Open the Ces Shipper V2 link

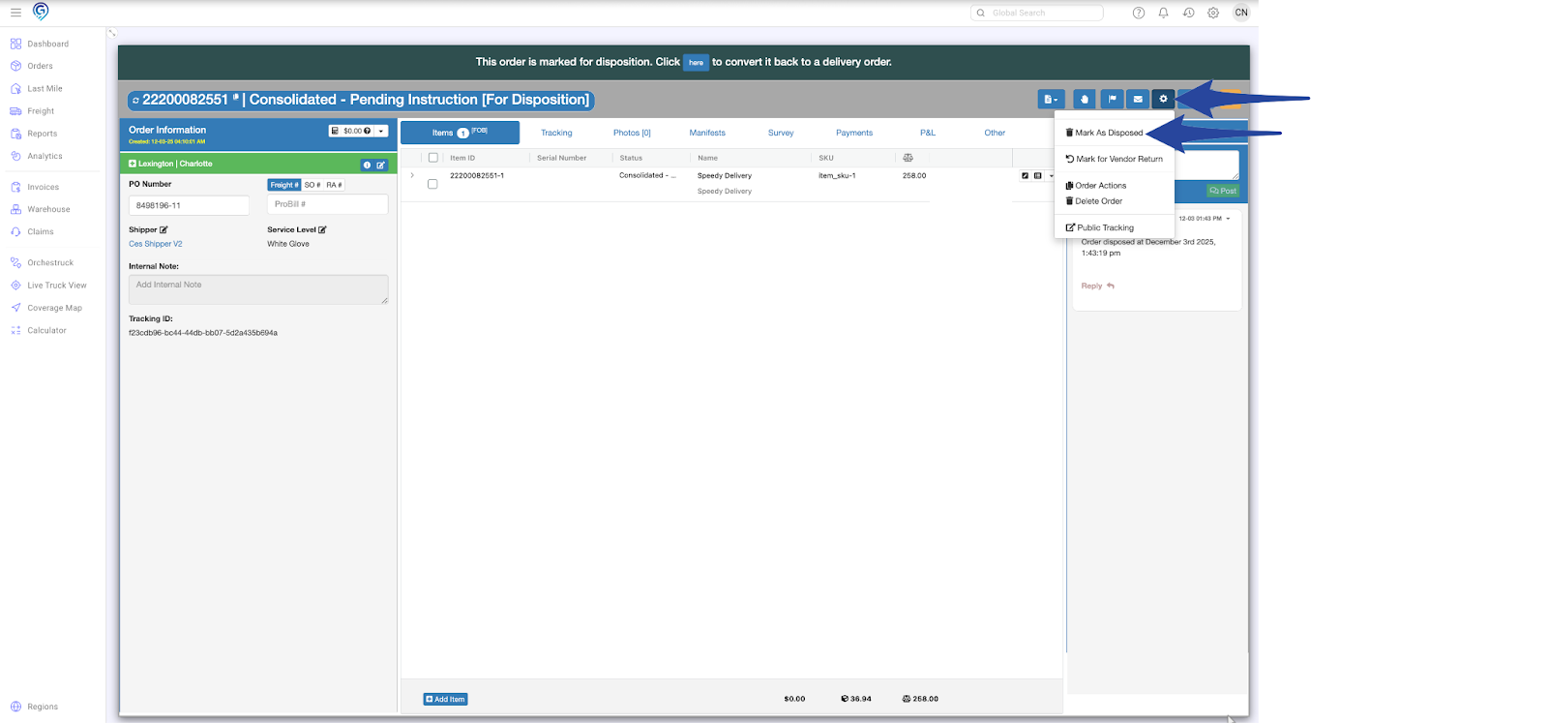[x=155, y=244]
